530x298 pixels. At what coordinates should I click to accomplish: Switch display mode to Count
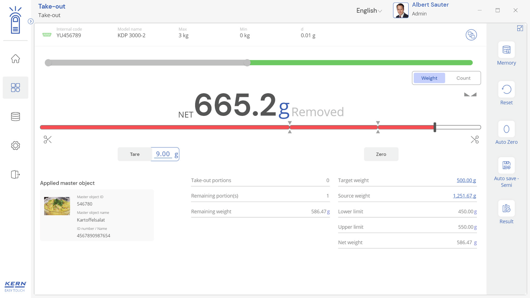coord(463,78)
